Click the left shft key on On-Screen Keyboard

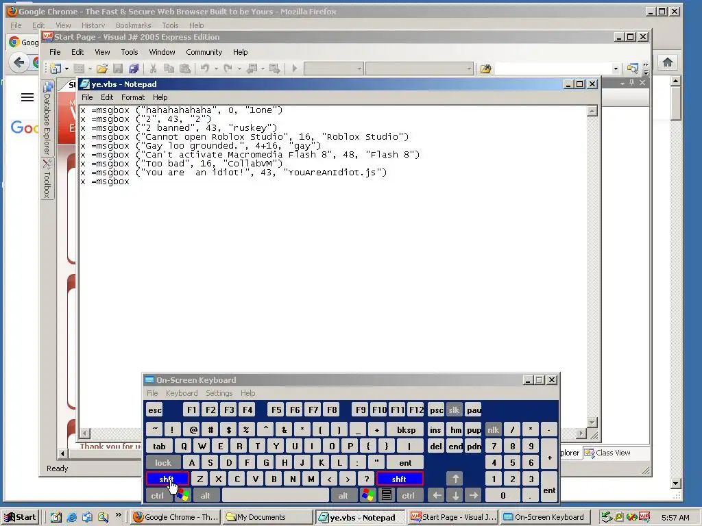(167, 479)
